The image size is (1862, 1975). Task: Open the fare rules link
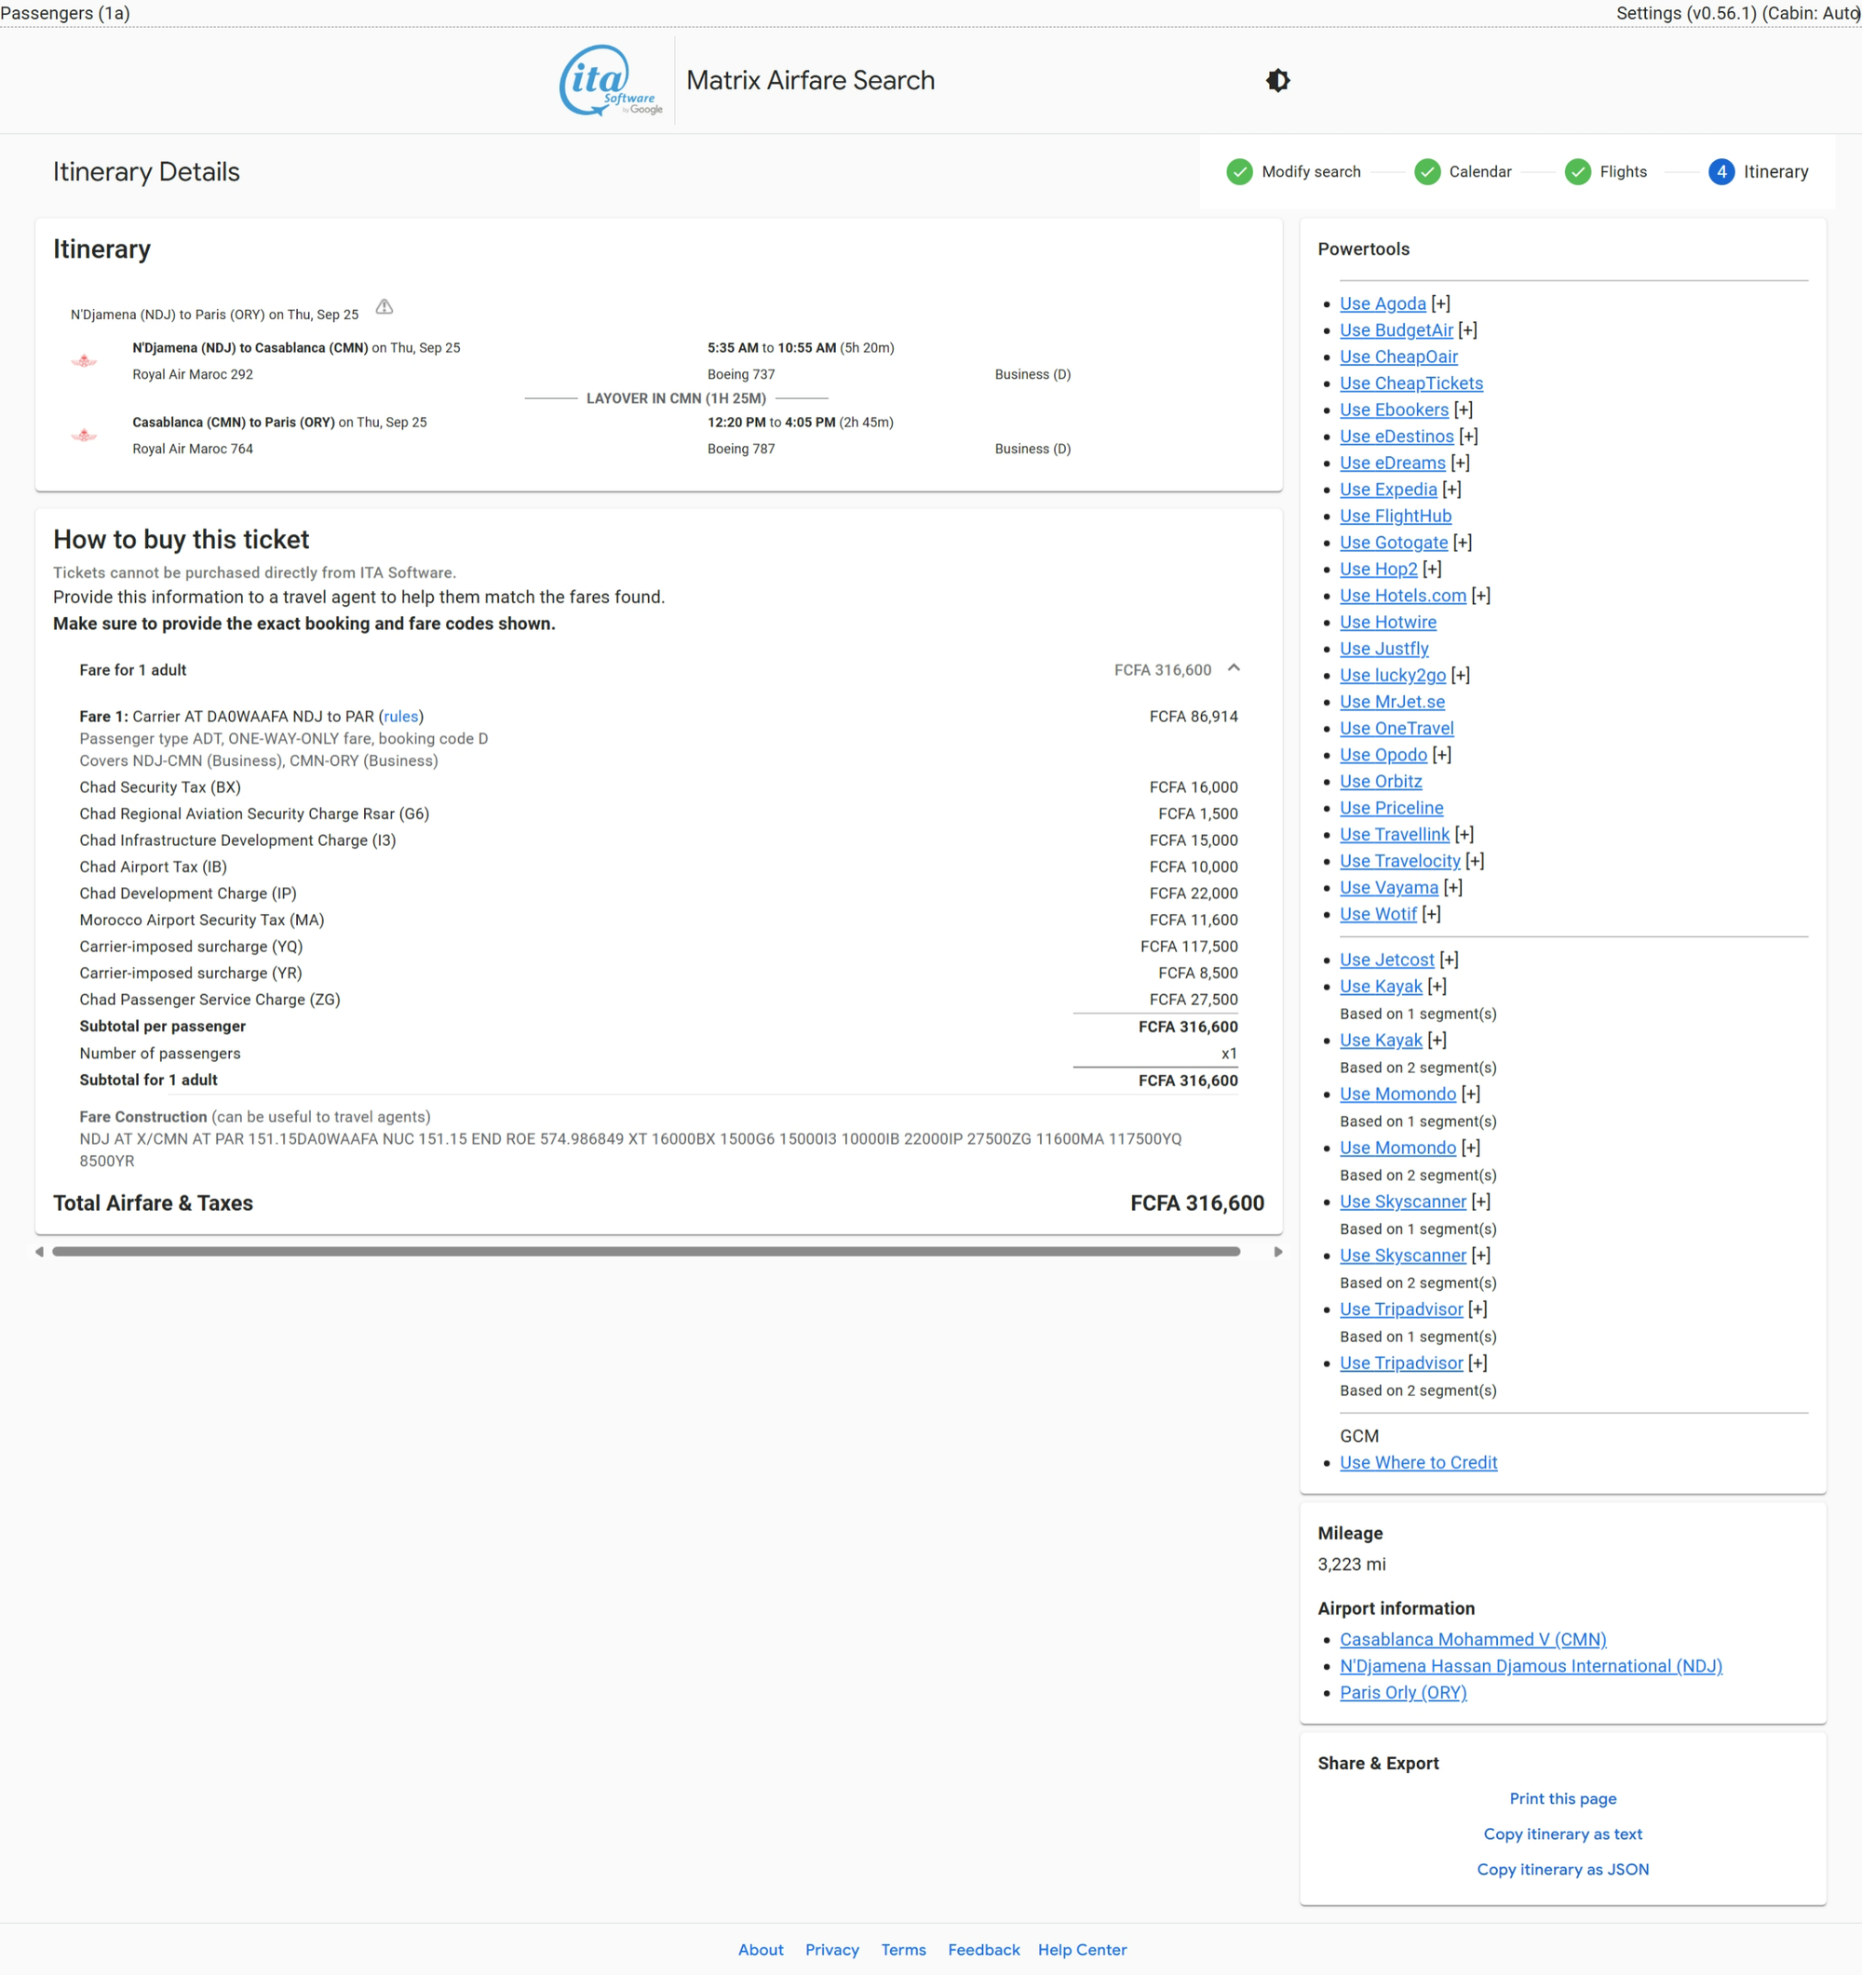pyautogui.click(x=400, y=717)
